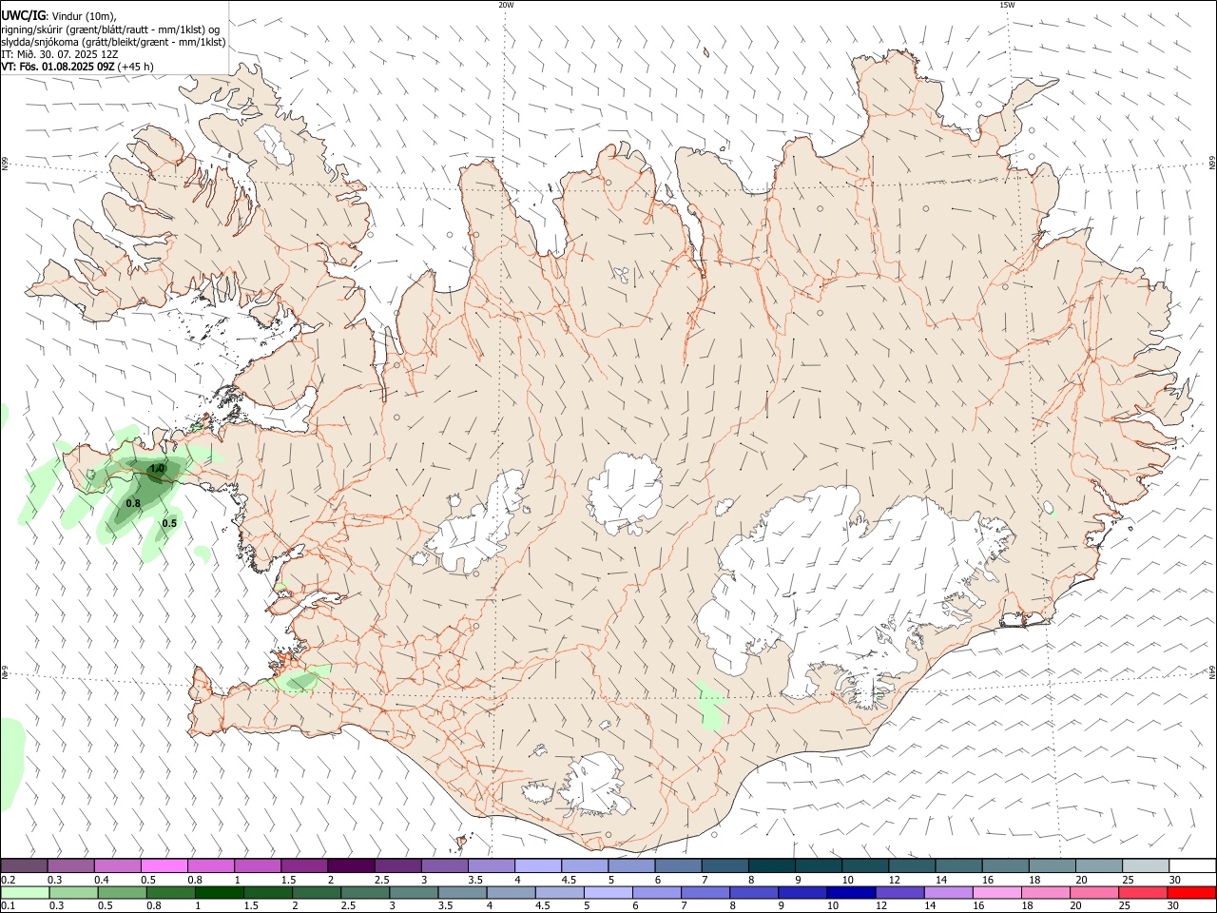Image resolution: width=1217 pixels, height=913 pixels.
Task: Click the 'Vindur (10m)' header text
Action: click(83, 17)
